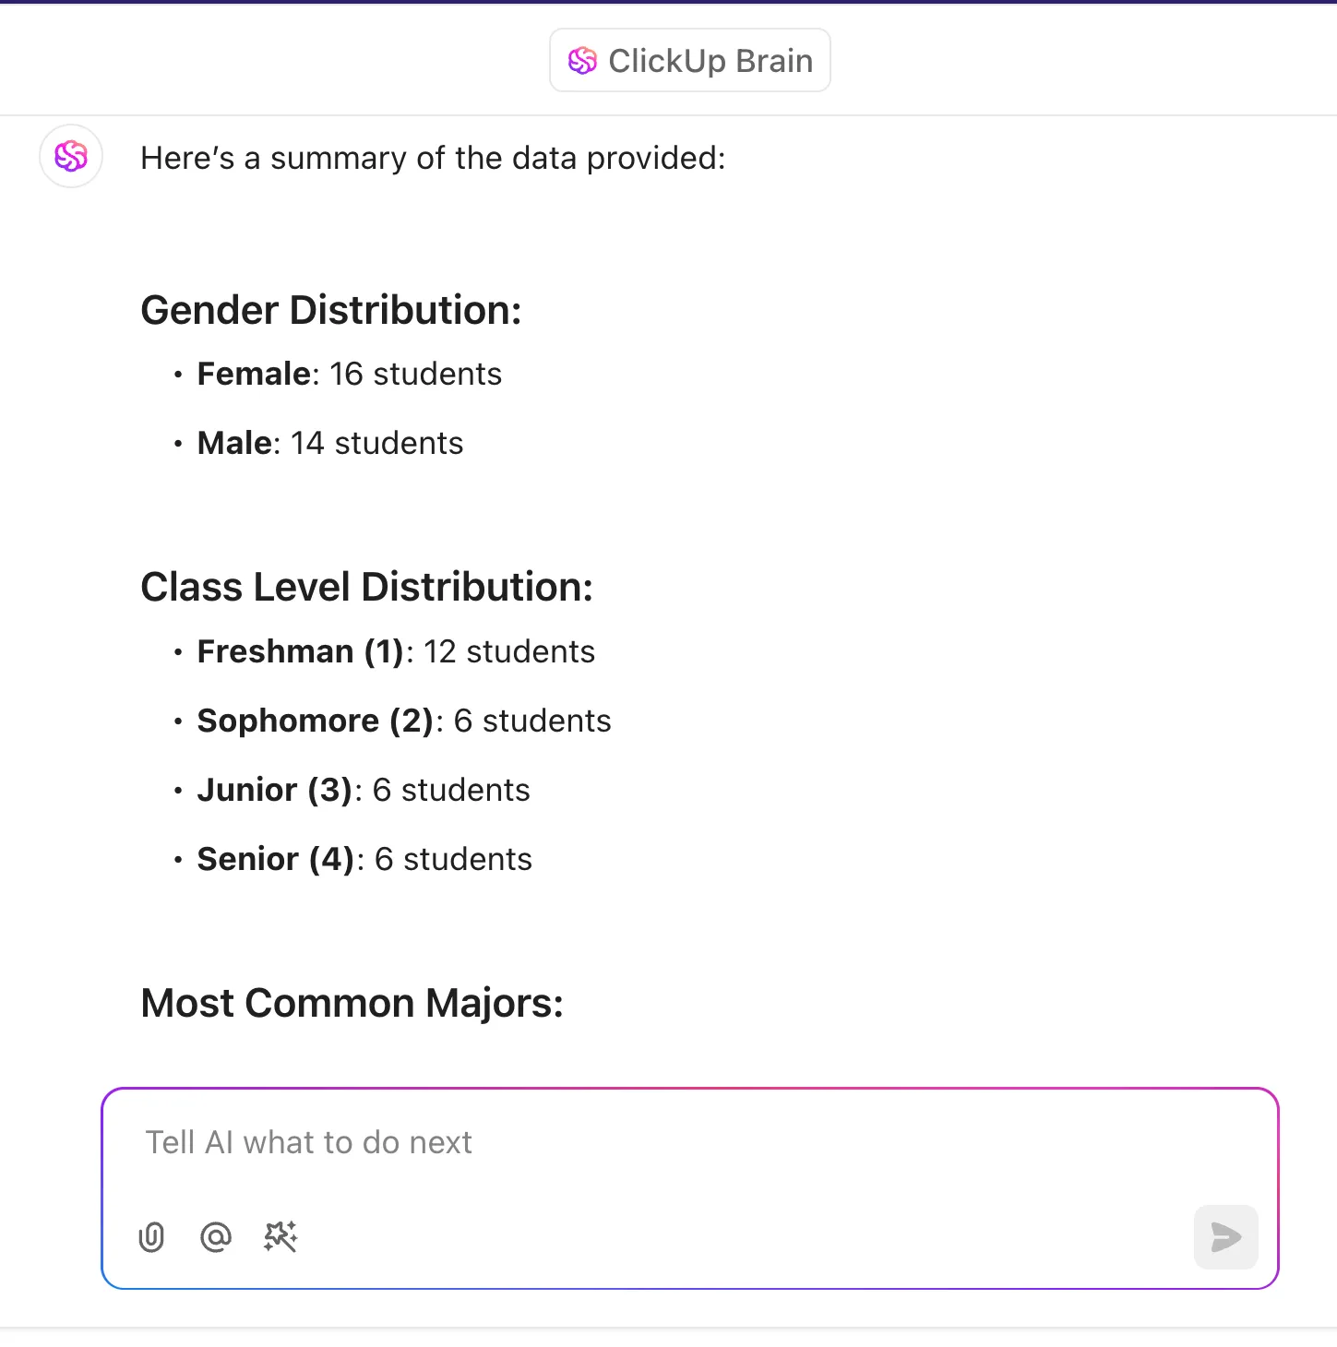
Task: Attach a file with the paperclip icon
Action: pos(151,1236)
